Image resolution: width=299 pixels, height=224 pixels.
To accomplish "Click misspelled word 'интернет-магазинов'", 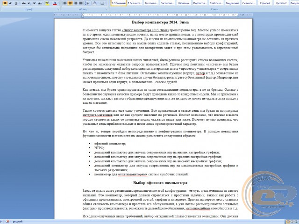I will coord(98,115).
